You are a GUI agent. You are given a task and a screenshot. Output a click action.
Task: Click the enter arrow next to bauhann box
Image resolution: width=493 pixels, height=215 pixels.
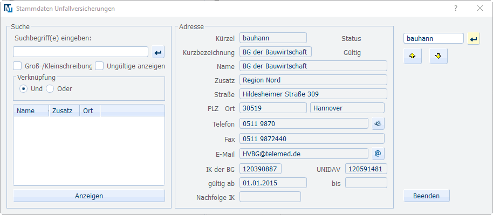tap(474, 39)
